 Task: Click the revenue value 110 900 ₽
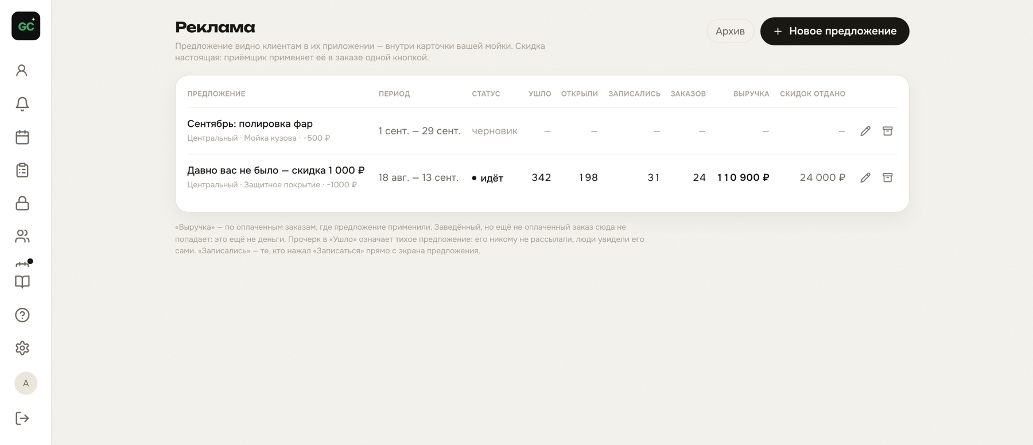pos(743,177)
